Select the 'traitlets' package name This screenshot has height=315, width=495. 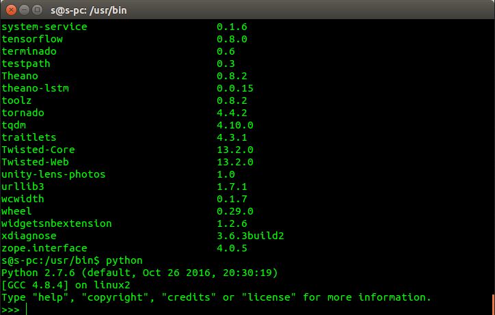(x=29, y=137)
